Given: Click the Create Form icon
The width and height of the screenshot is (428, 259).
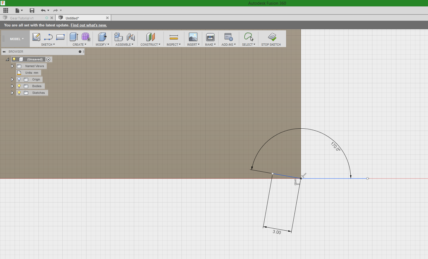Looking at the screenshot, I should point(86,37).
